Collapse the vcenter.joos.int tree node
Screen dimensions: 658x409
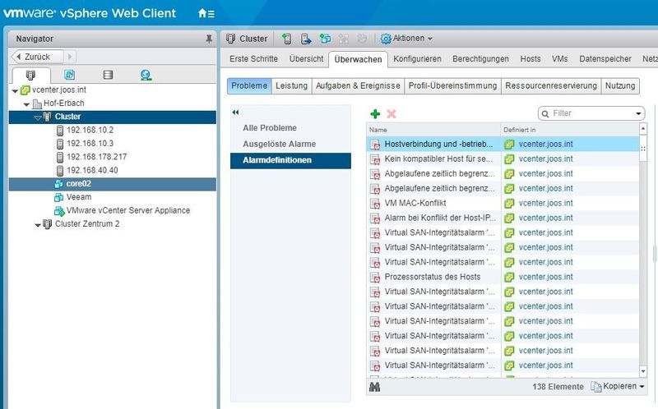coord(15,91)
